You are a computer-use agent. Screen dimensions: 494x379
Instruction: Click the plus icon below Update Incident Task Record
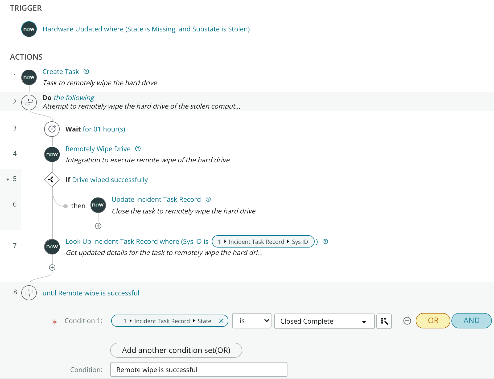click(98, 226)
